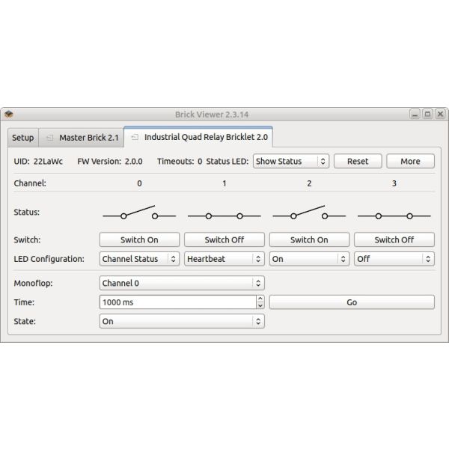The image size is (449, 449).
Task: Minimize the Brick Viewer window
Action: point(415,114)
